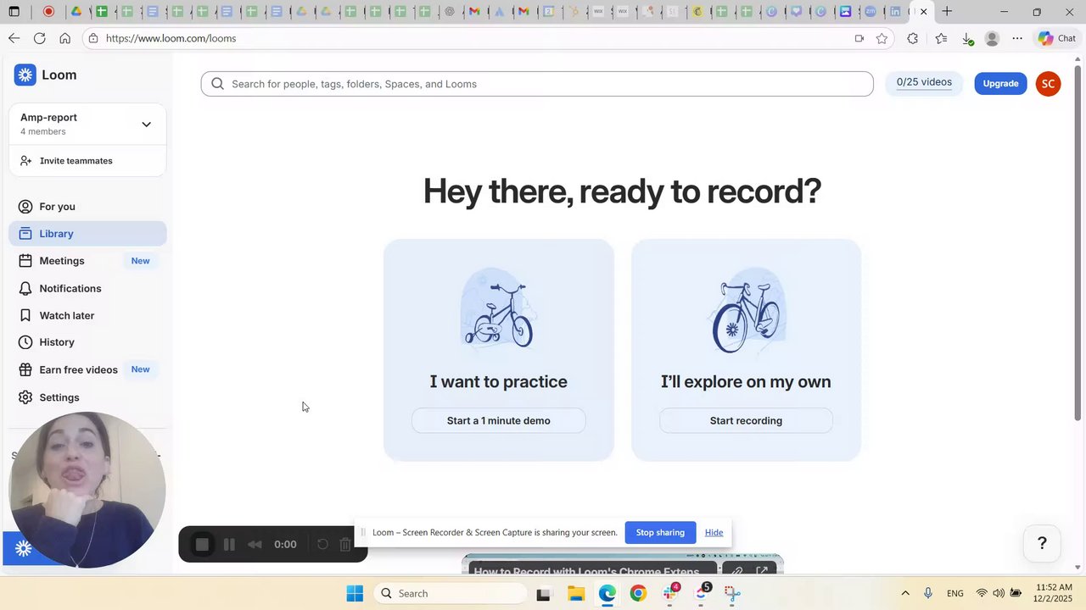The height and width of the screenshot is (610, 1086).
Task: Click the Loom icon below webcam bubble
Action: [24, 549]
